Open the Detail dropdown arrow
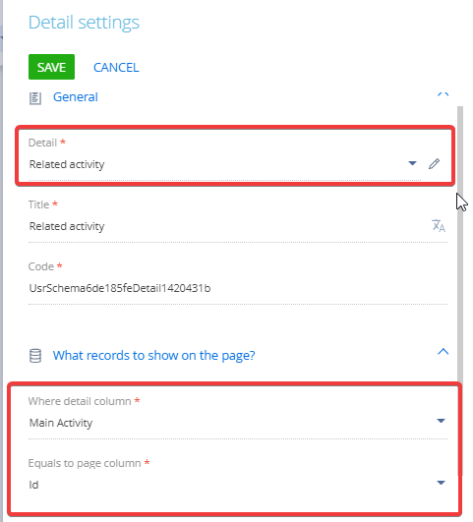 tap(412, 163)
